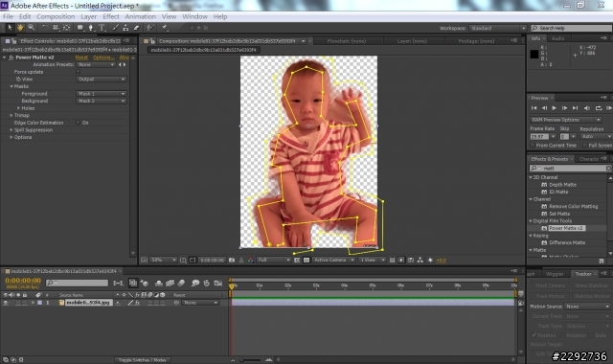Select the Rotation tool

45,28
